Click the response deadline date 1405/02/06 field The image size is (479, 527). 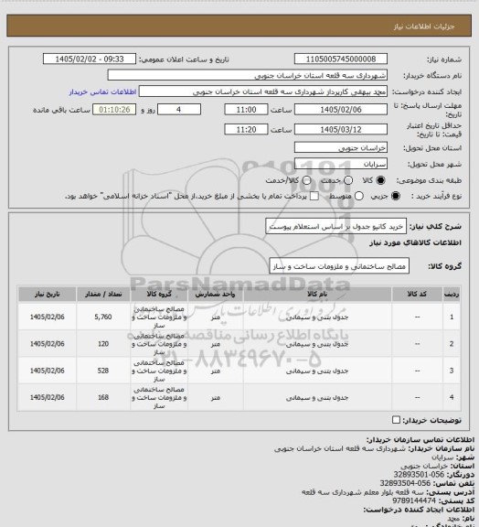tap(341, 110)
